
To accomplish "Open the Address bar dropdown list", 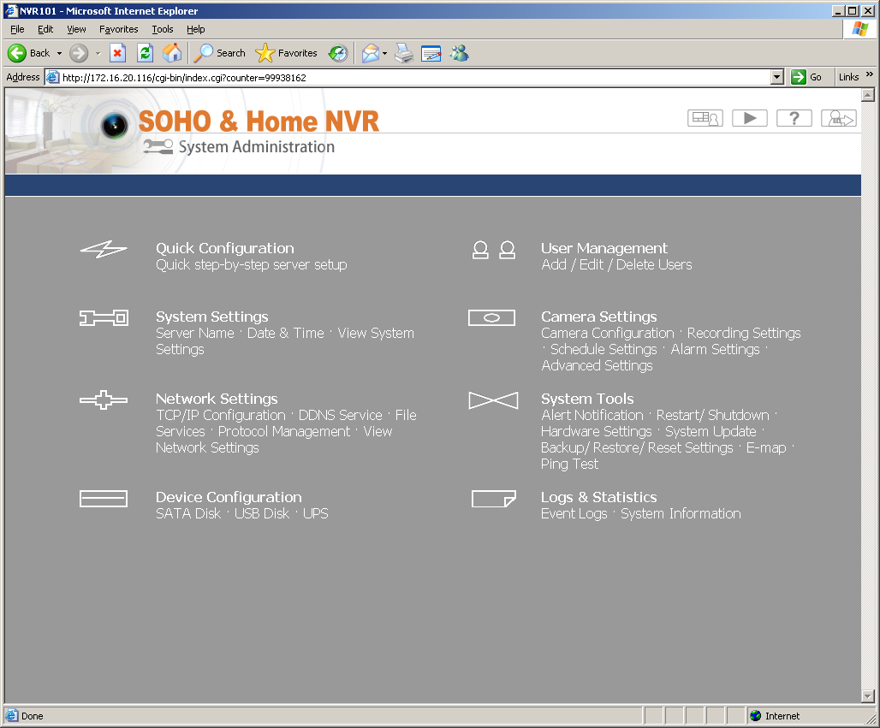I will click(776, 77).
